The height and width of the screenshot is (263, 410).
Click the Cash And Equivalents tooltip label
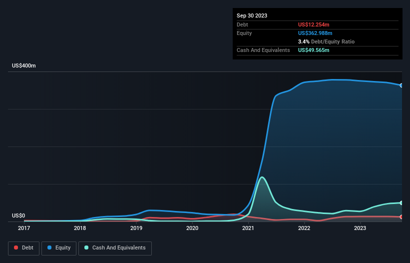tap(263, 50)
